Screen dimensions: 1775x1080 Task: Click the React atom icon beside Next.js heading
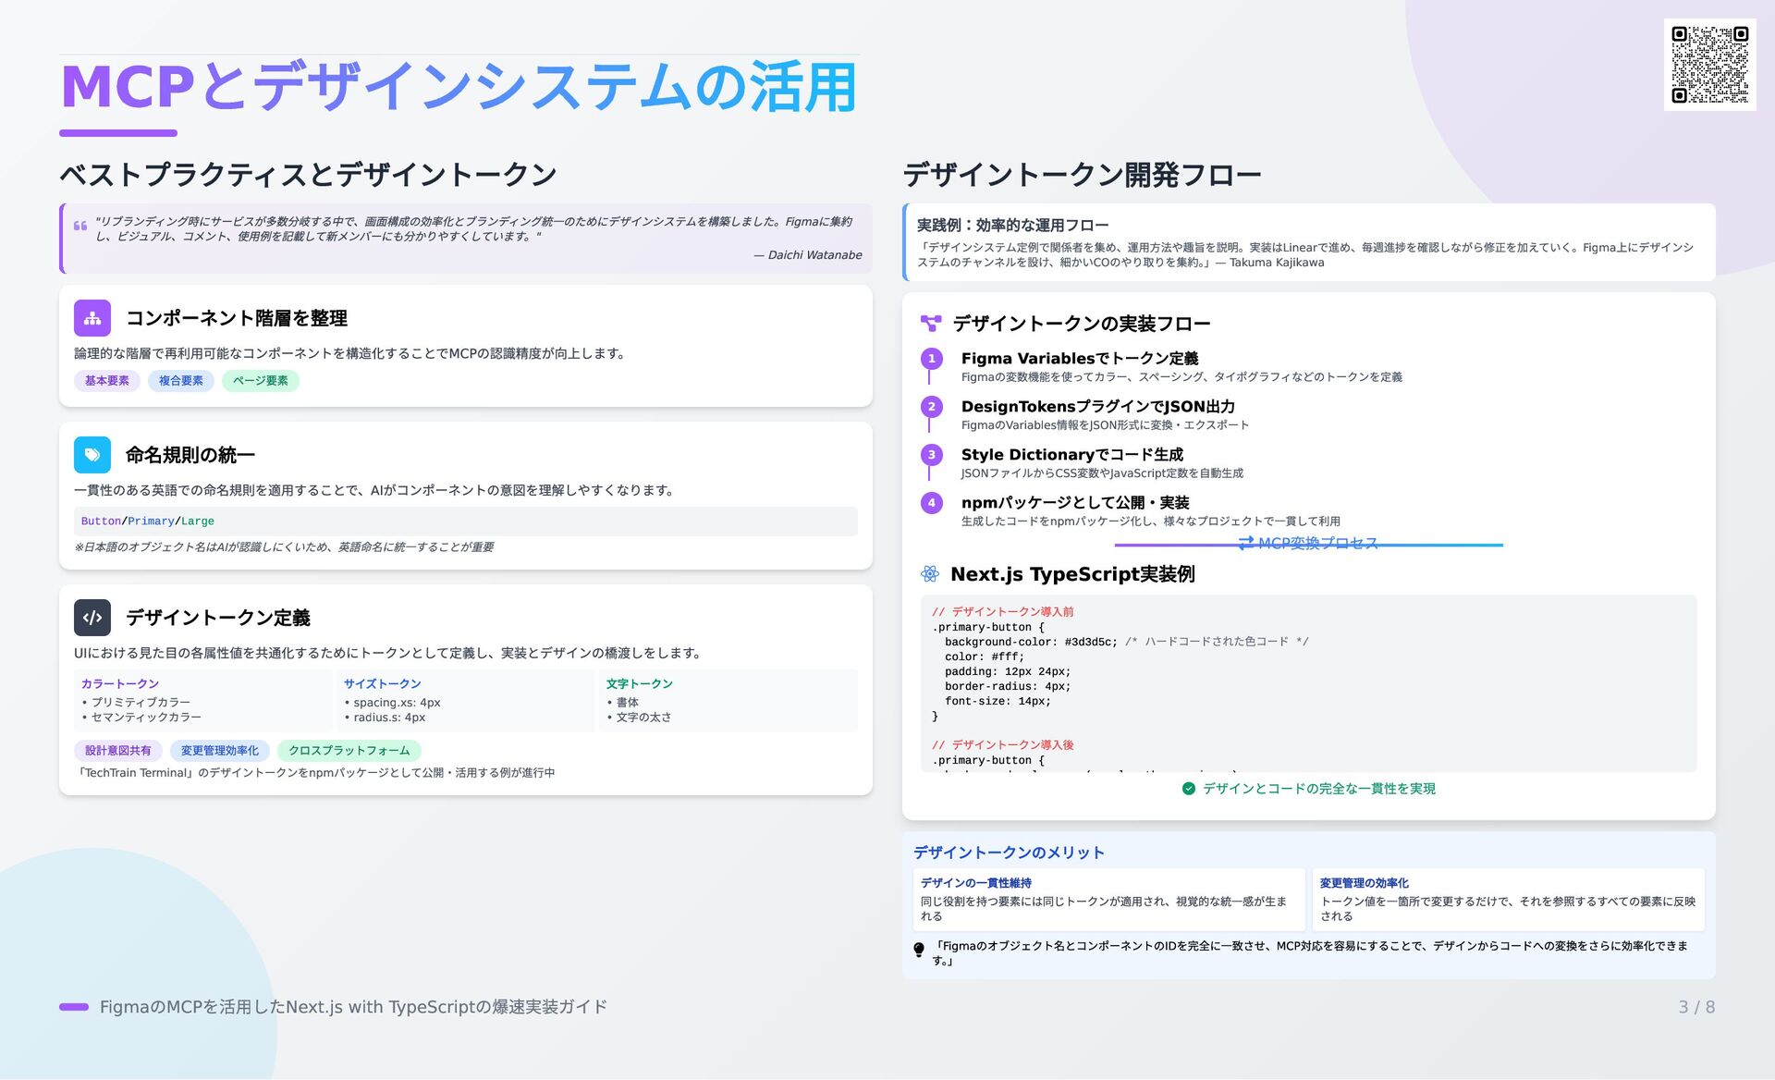click(x=930, y=574)
